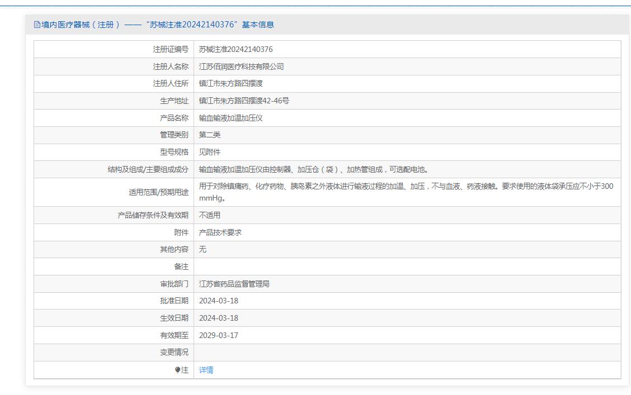Click the 适用范围/预期用途 label

coord(158,193)
